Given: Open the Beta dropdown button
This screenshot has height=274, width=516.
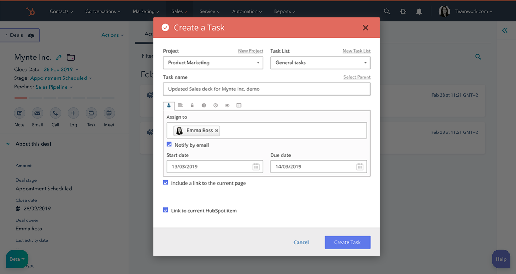Looking at the screenshot, I should 17,259.
